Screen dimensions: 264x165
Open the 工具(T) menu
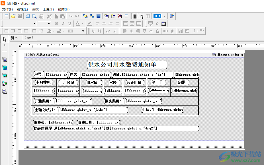click(x=48, y=9)
